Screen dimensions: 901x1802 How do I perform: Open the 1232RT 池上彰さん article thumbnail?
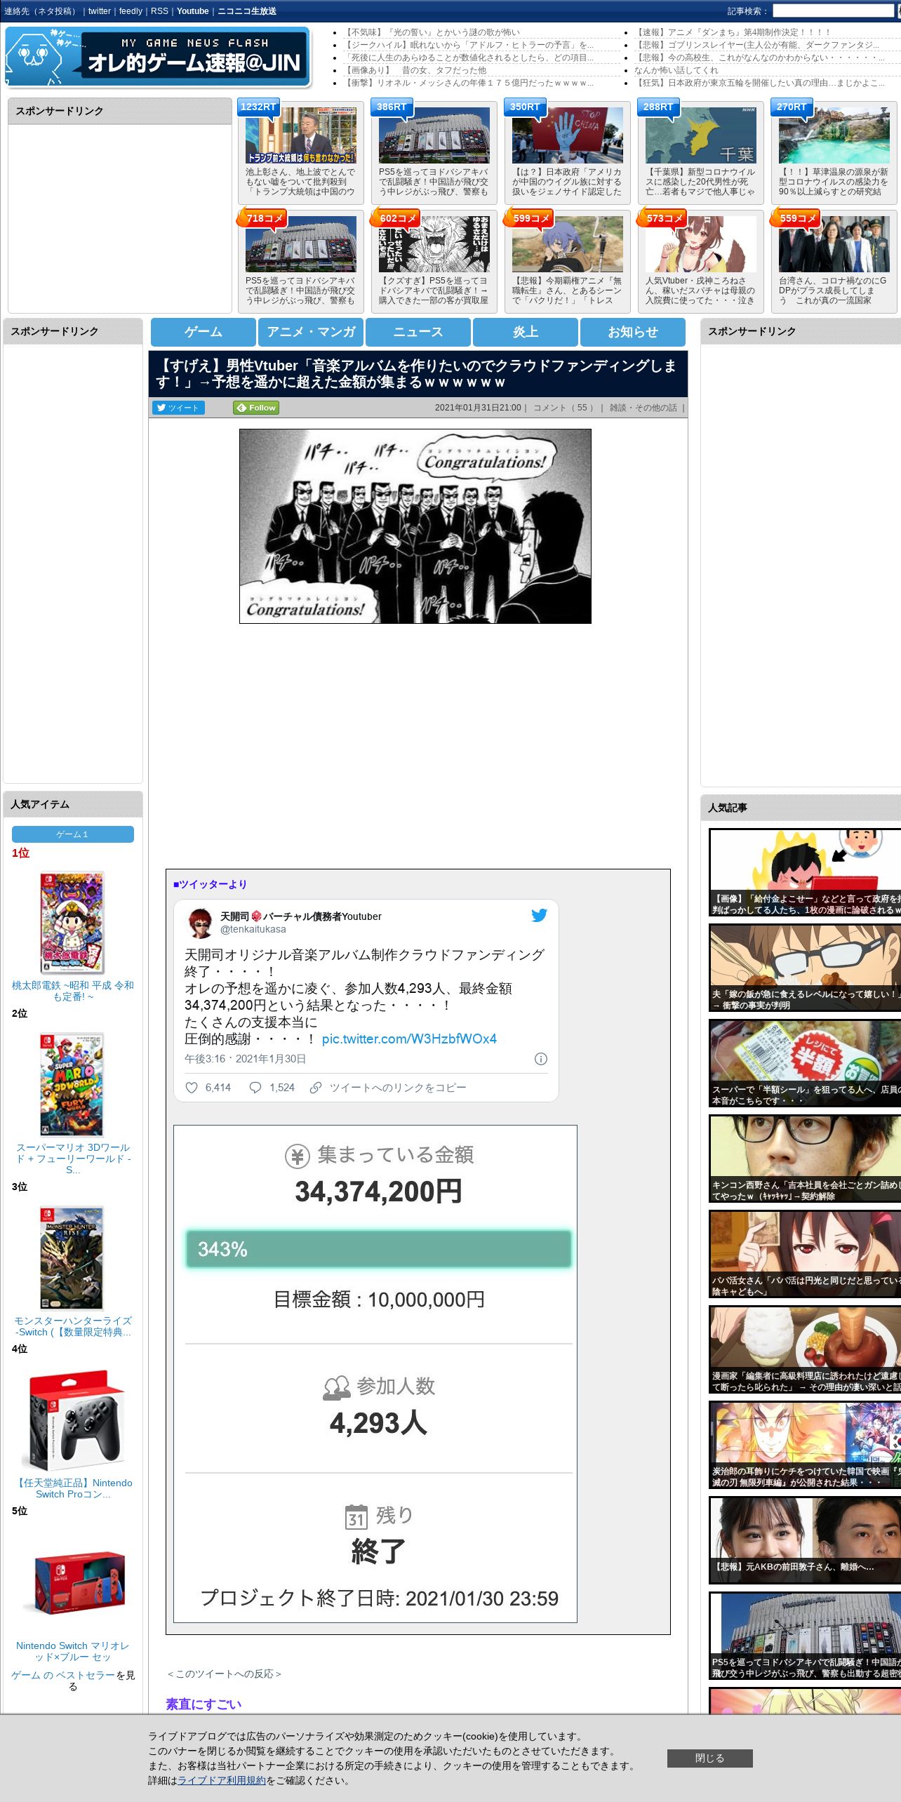pos(300,135)
